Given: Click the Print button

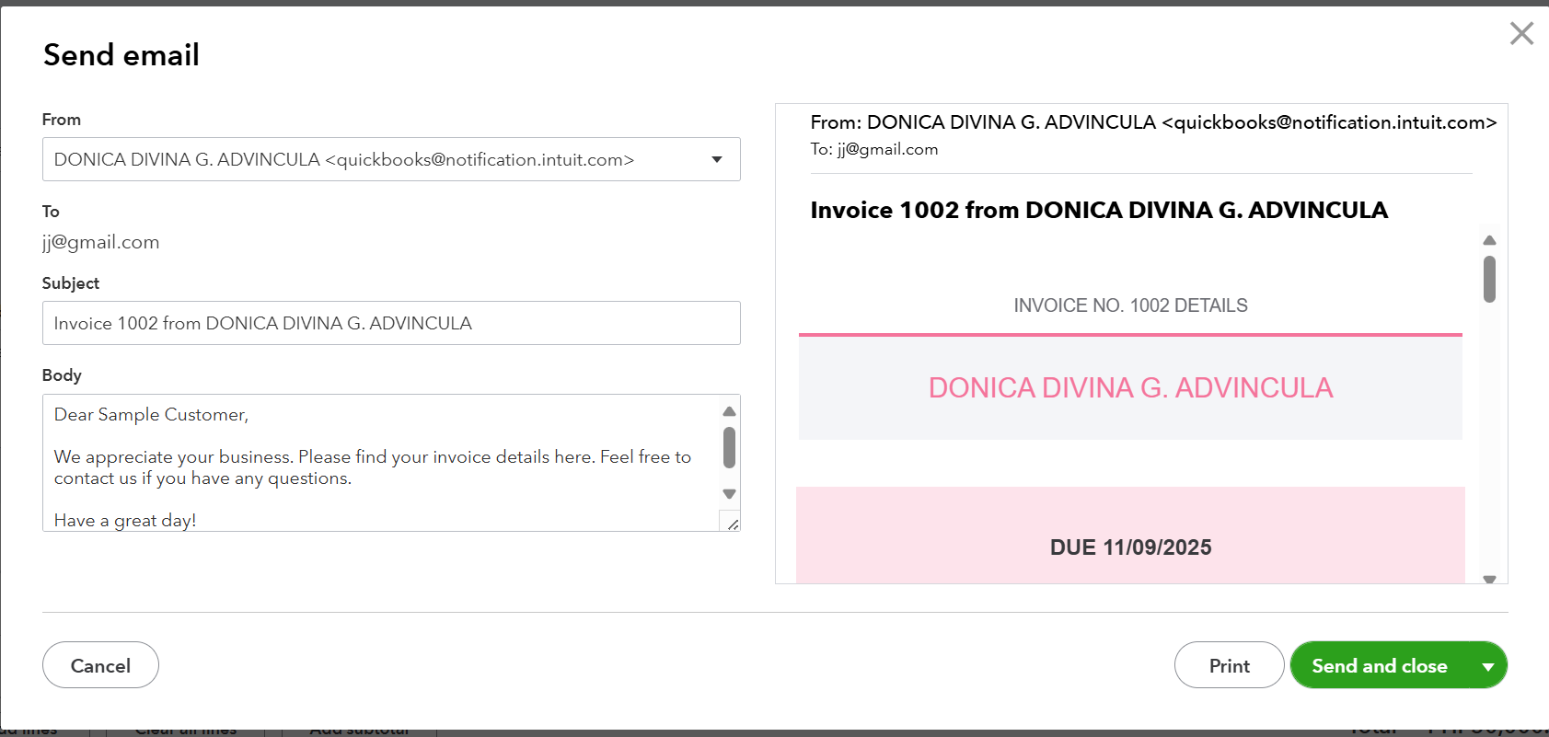Looking at the screenshot, I should point(1229,665).
